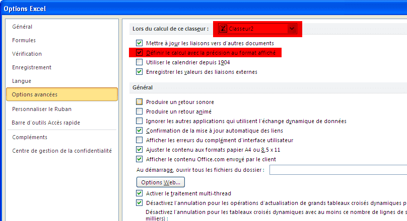Viewport: 407px width, 221px height.
Task: Toggle Activer le traitement multi-thread
Action: tap(139, 193)
